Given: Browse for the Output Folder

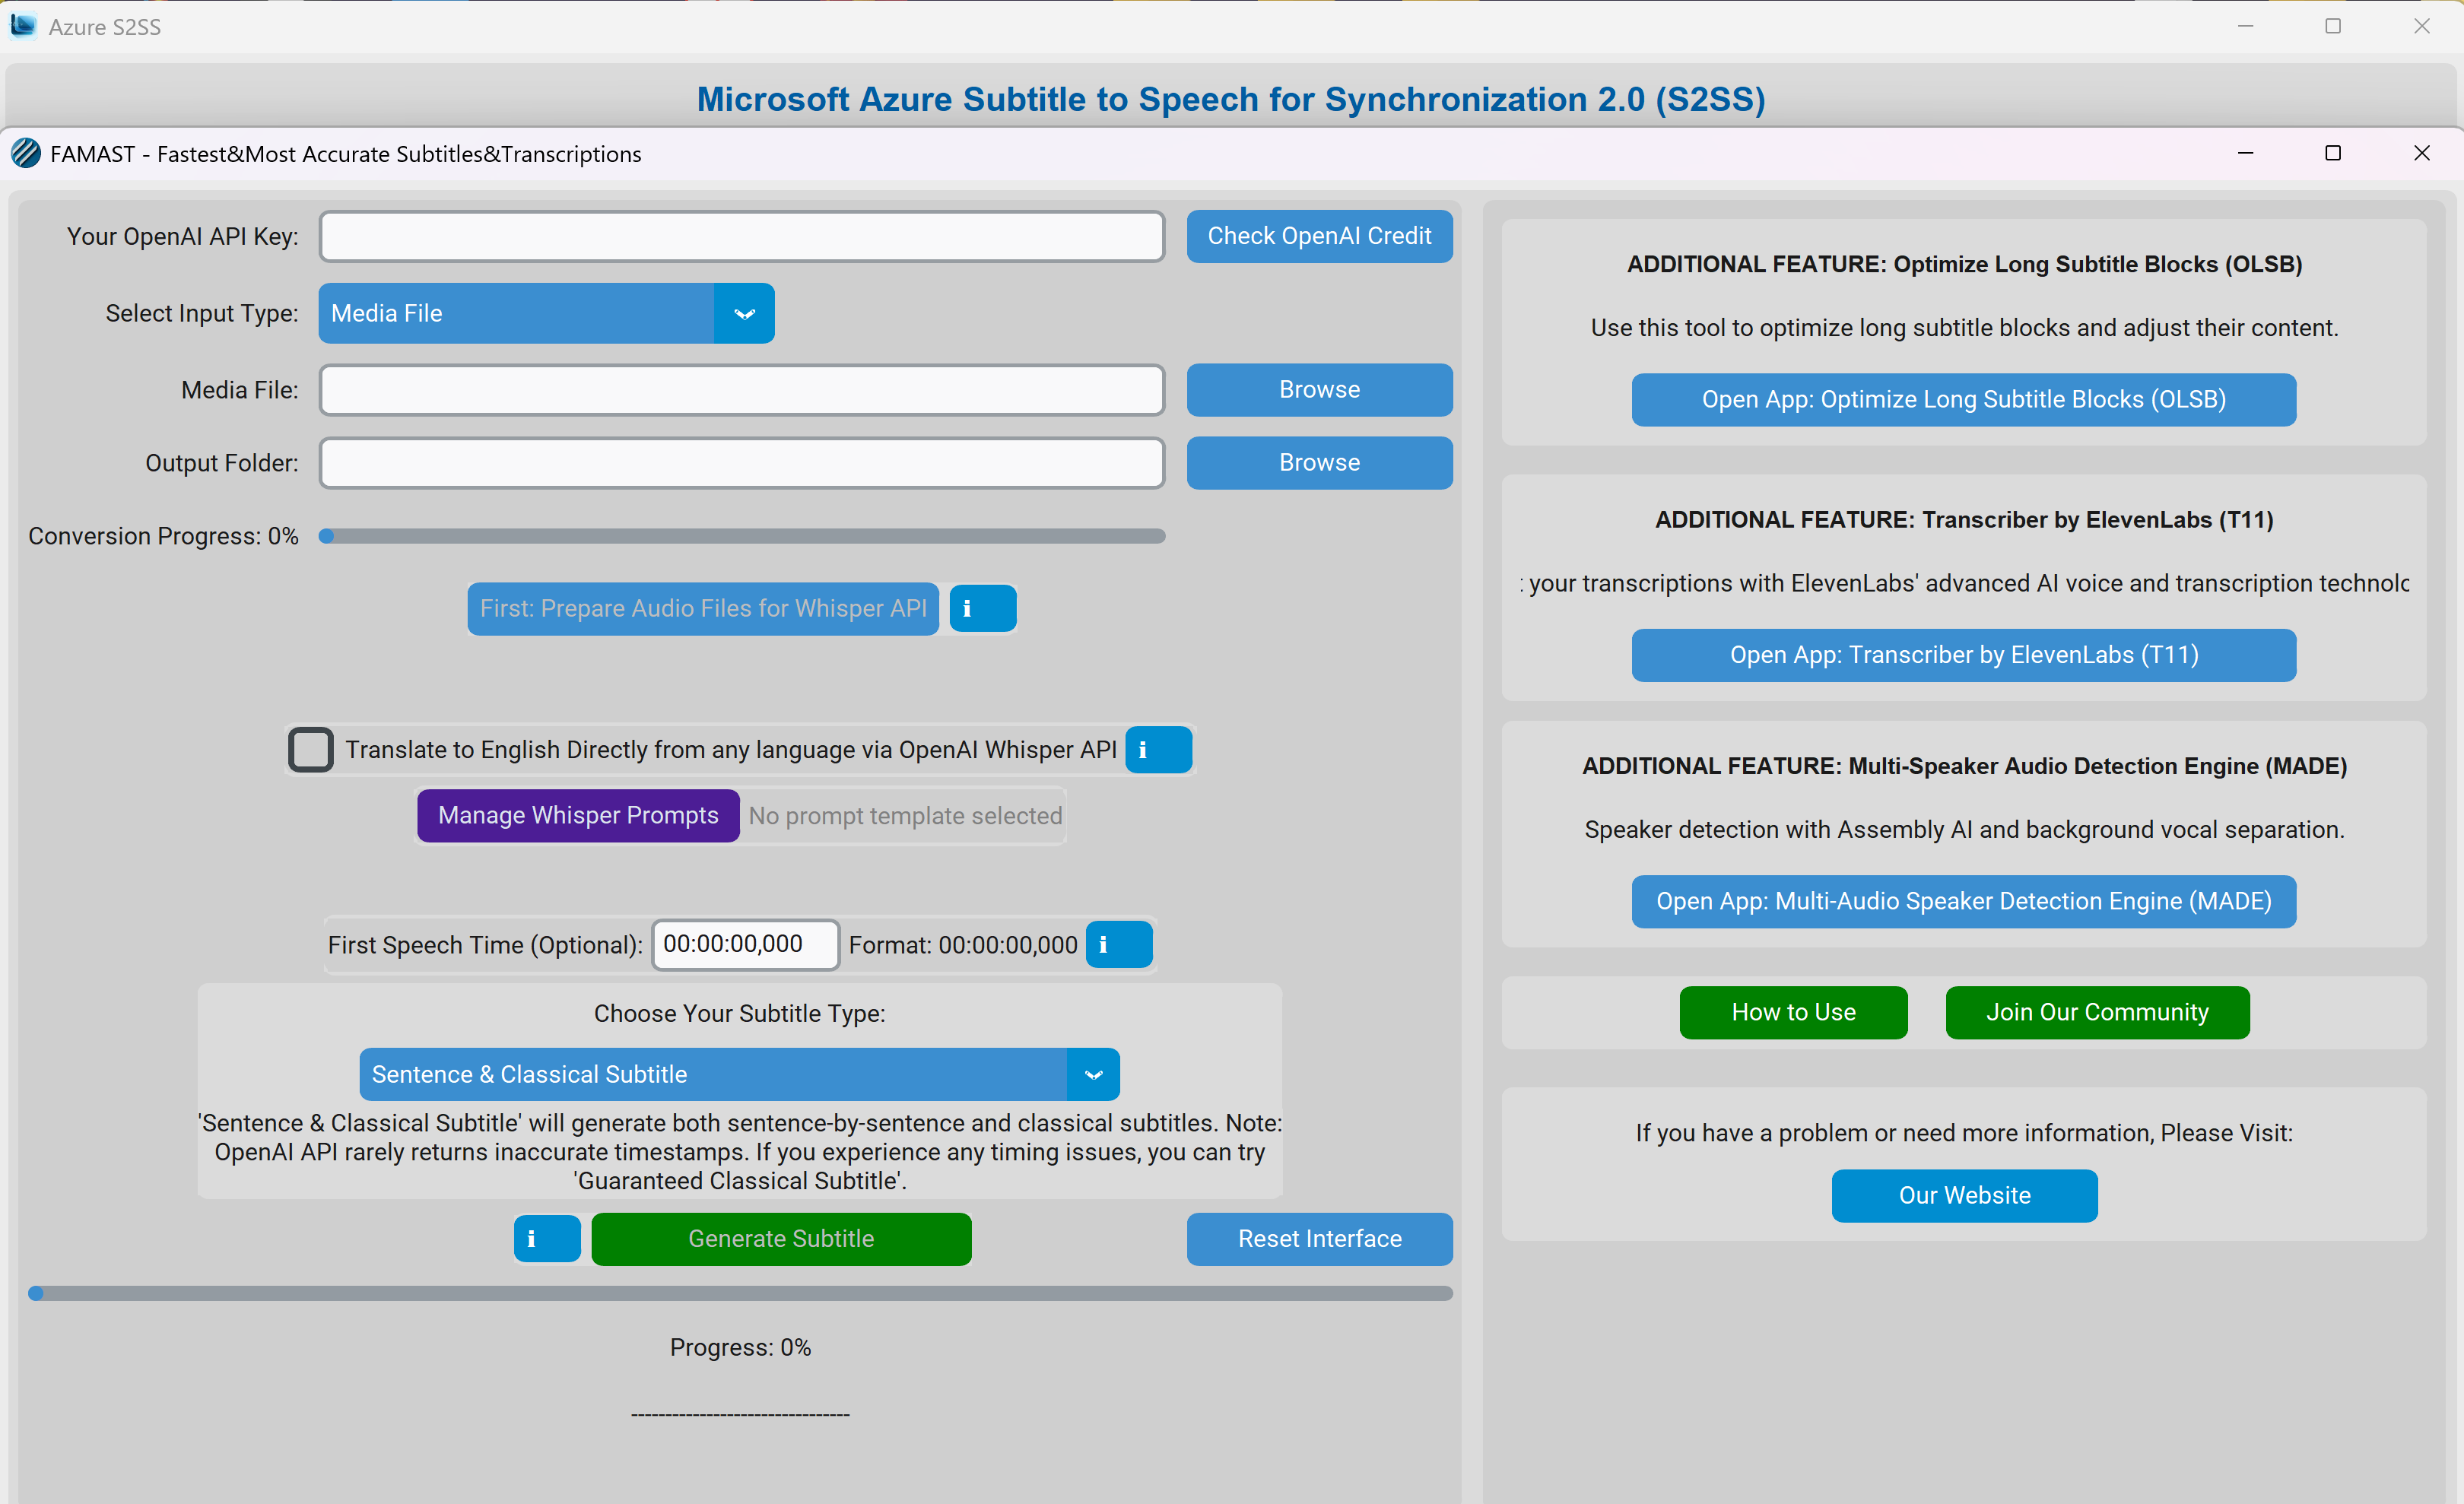Looking at the screenshot, I should tap(1318, 463).
